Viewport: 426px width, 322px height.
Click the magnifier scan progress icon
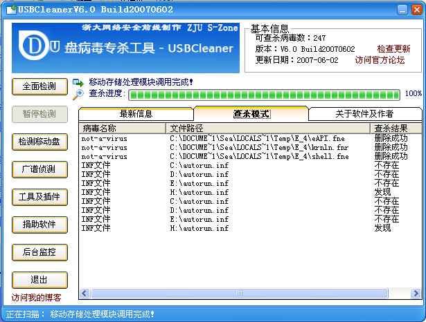[78, 95]
